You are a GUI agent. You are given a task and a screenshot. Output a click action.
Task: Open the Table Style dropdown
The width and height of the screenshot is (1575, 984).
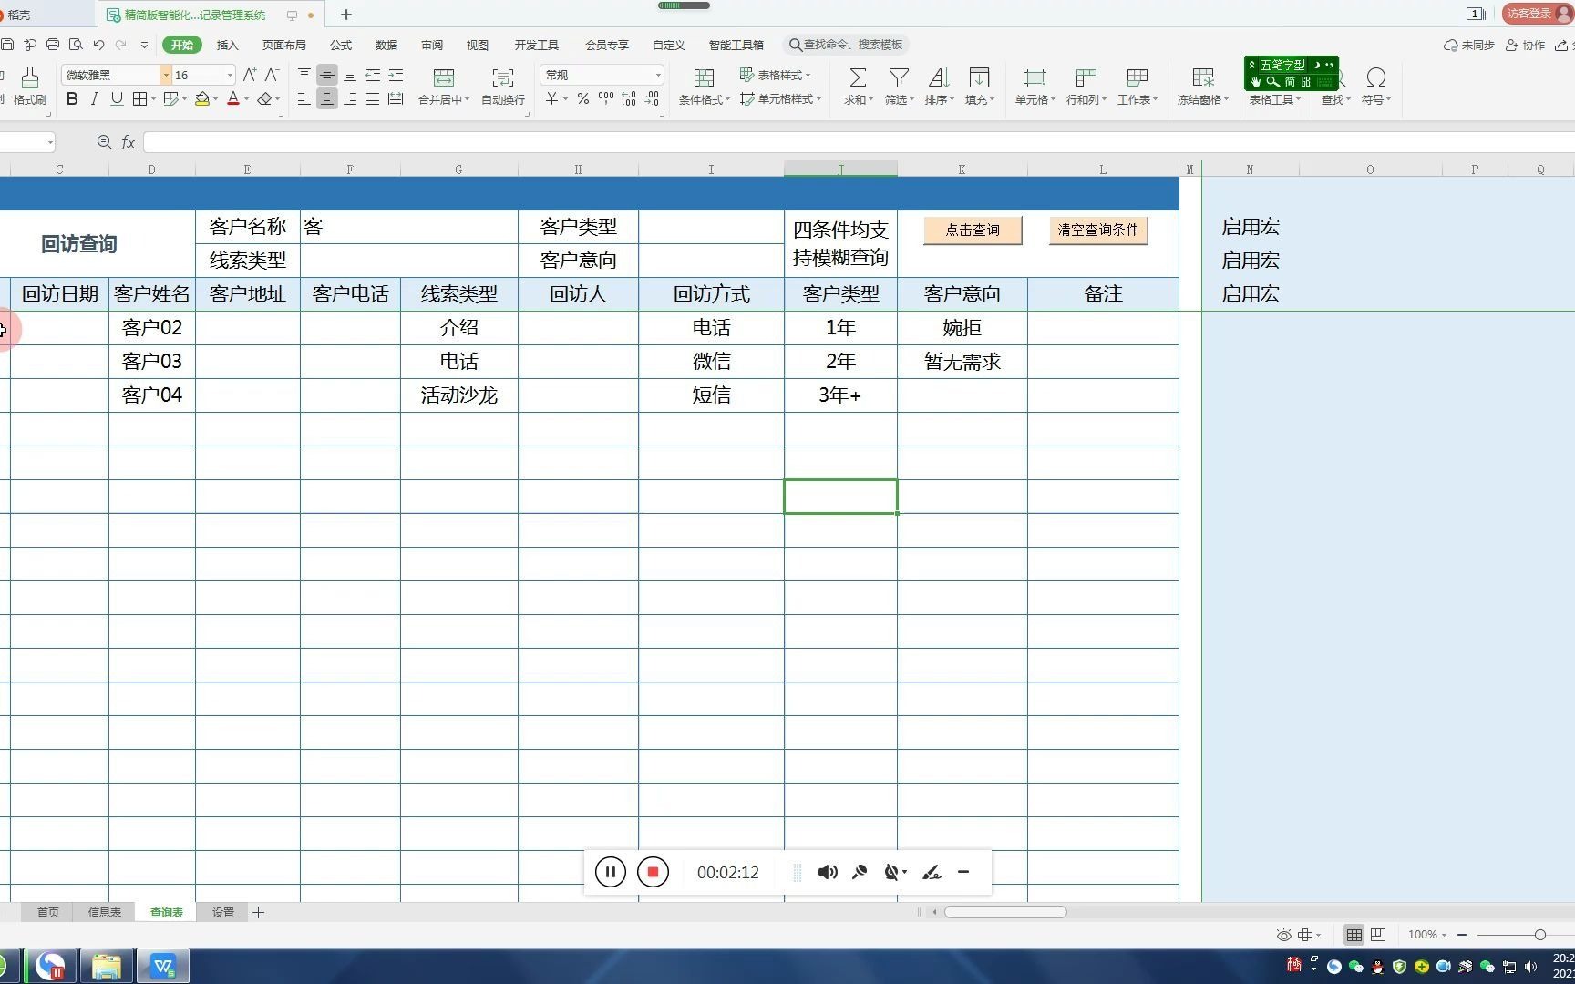click(775, 75)
